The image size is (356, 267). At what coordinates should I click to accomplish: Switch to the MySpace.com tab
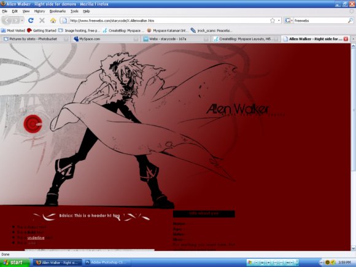106,39
